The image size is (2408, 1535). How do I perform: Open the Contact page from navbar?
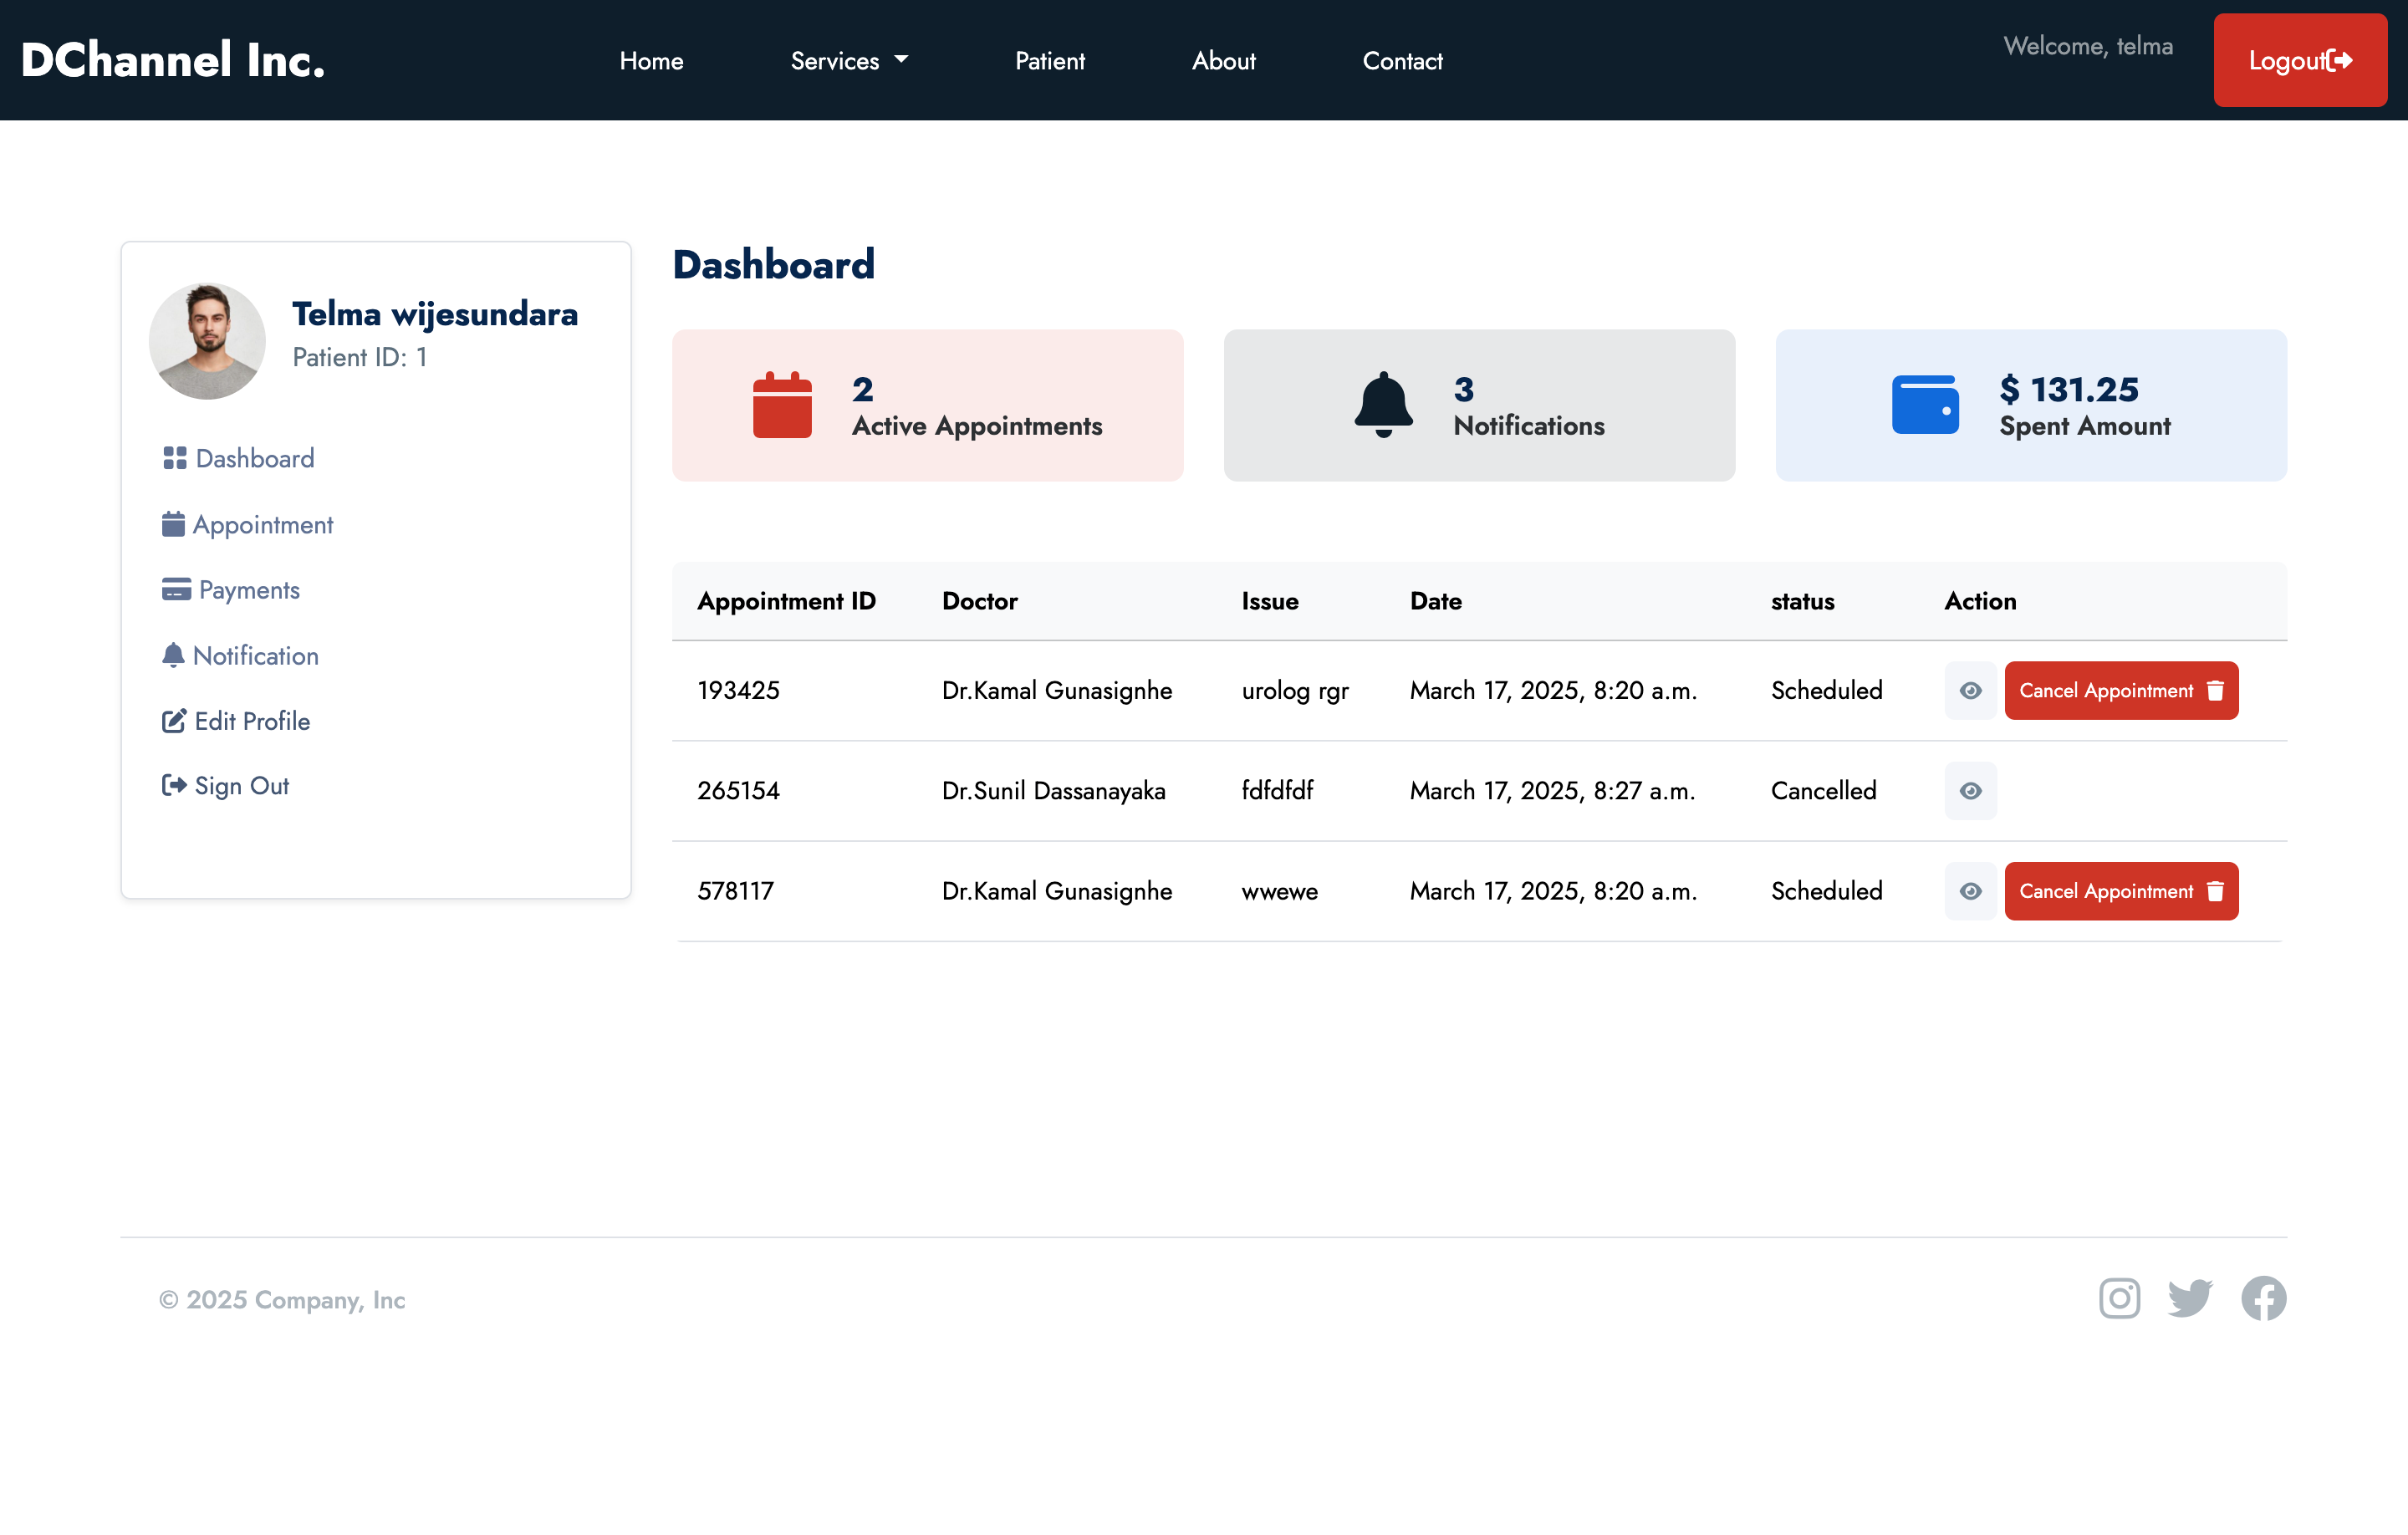[1402, 61]
